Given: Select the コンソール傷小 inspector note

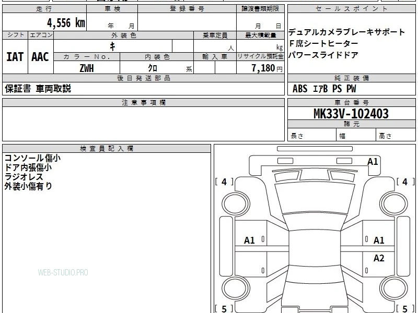Looking at the screenshot, I should 32,158.
